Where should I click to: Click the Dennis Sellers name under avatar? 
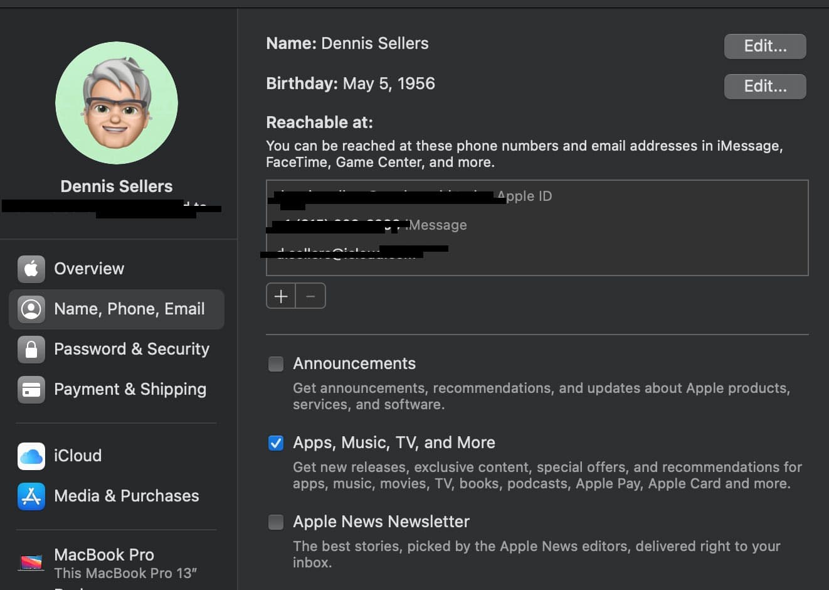click(117, 186)
